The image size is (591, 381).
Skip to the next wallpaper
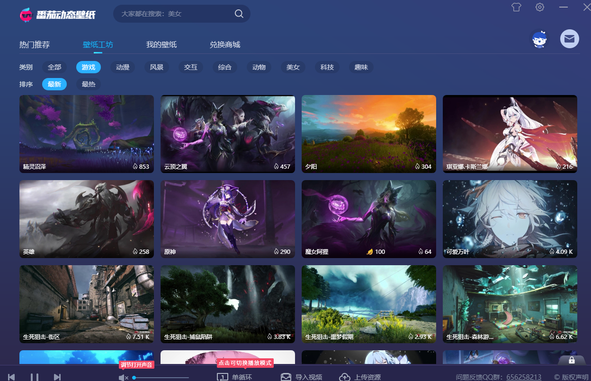(x=57, y=377)
